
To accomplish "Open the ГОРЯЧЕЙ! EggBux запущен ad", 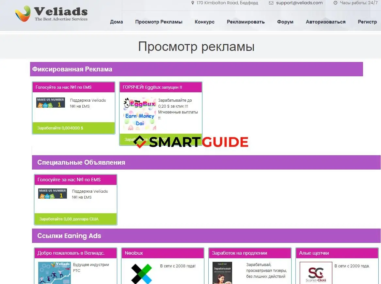I will point(161,87).
